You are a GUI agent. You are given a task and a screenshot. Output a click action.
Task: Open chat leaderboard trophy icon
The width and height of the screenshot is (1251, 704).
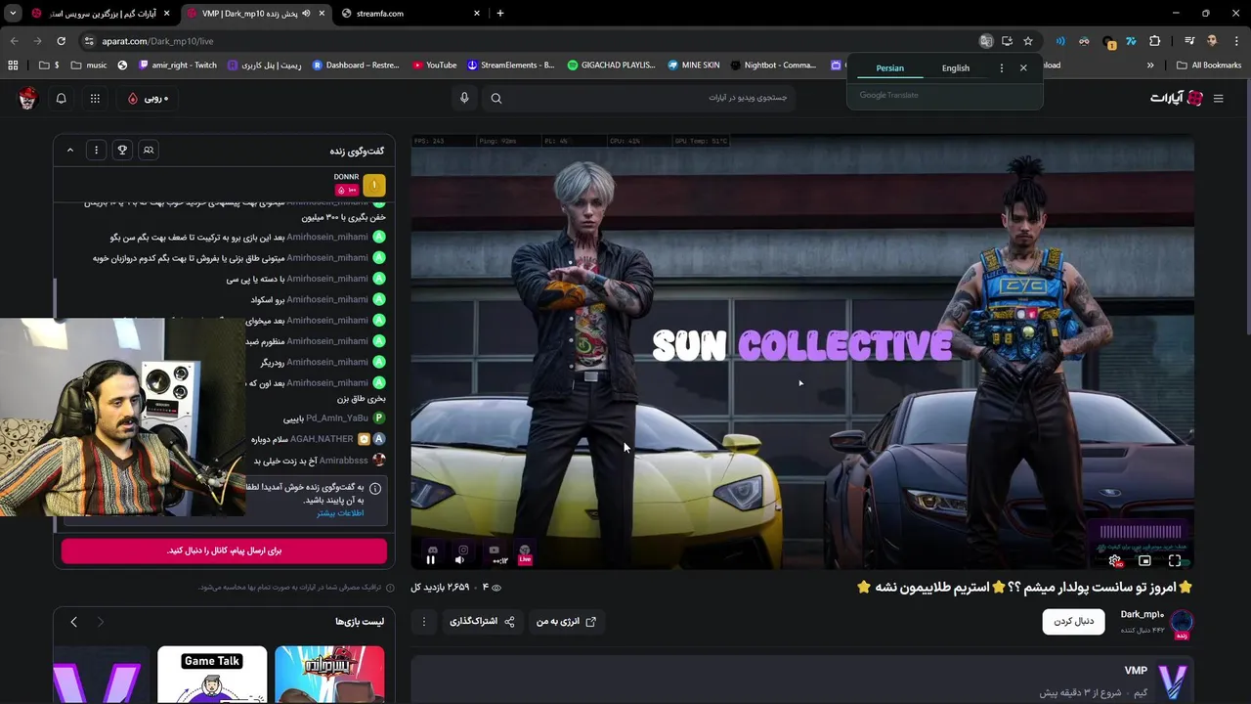122,150
